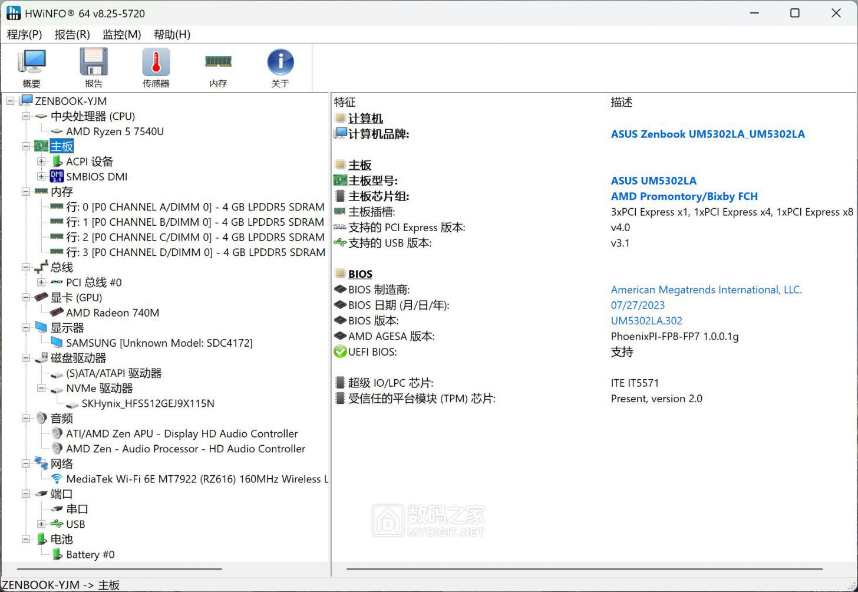Click the ITE IT5571 super IO value
This screenshot has height=592, width=858.
635,383
